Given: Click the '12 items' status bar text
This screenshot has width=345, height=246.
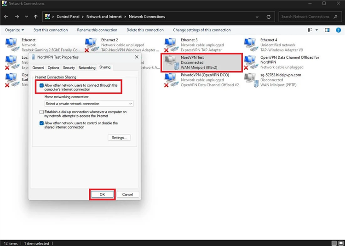Looking at the screenshot, I should [x=11, y=243].
